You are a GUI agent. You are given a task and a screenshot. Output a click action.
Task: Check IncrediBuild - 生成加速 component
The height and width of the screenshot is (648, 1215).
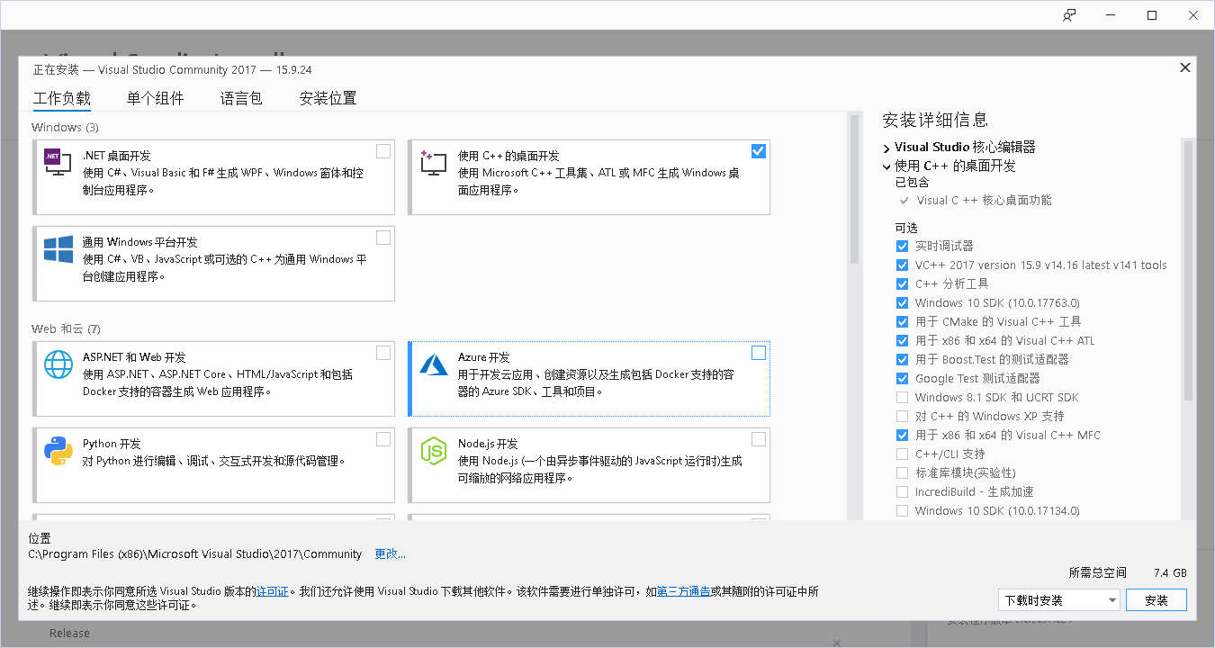point(902,491)
